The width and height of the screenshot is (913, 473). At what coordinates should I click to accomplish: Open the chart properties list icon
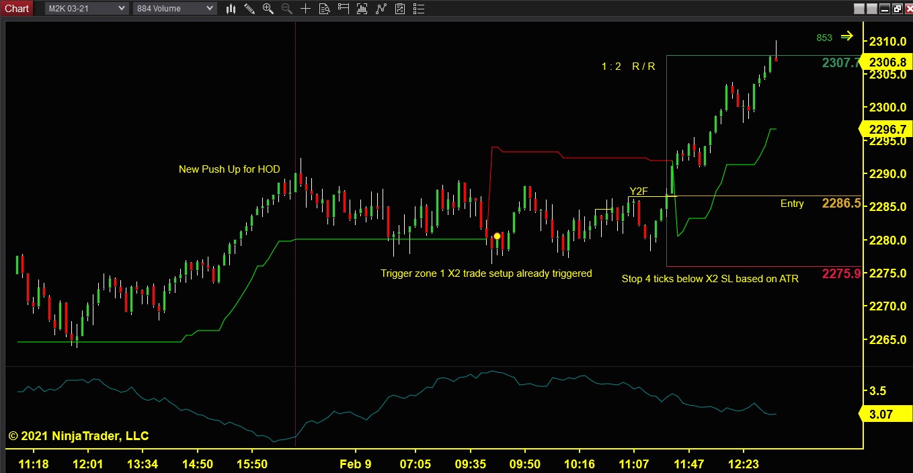pyautogui.click(x=420, y=8)
